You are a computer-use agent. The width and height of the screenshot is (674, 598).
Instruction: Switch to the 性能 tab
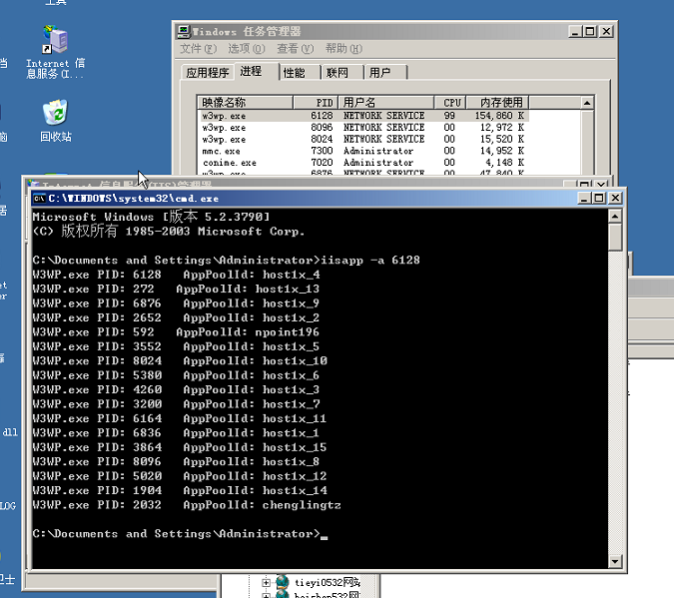tap(295, 73)
